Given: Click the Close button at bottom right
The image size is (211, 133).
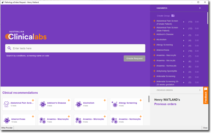Looking at the screenshot, I should coord(205,128).
